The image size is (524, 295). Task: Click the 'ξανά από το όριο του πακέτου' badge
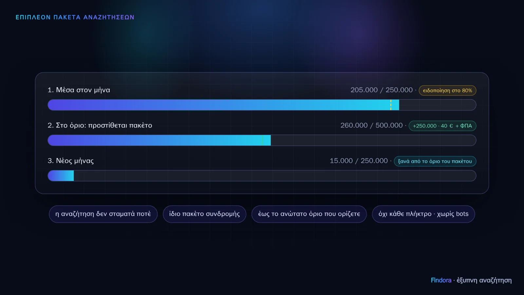click(435, 161)
